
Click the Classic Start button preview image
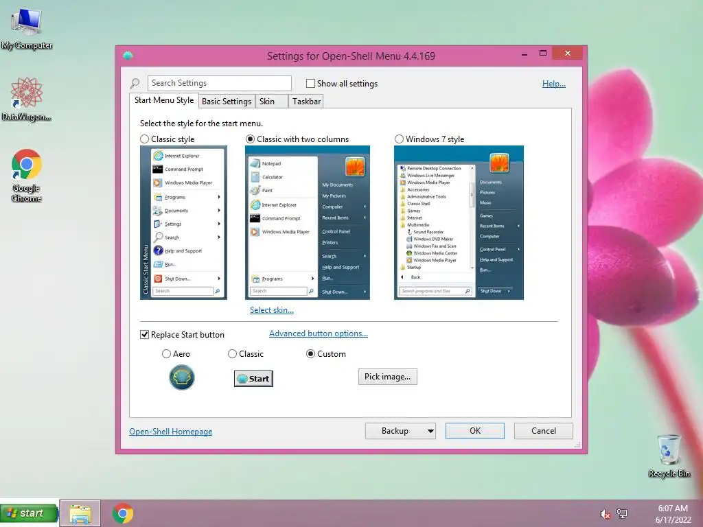pos(253,379)
